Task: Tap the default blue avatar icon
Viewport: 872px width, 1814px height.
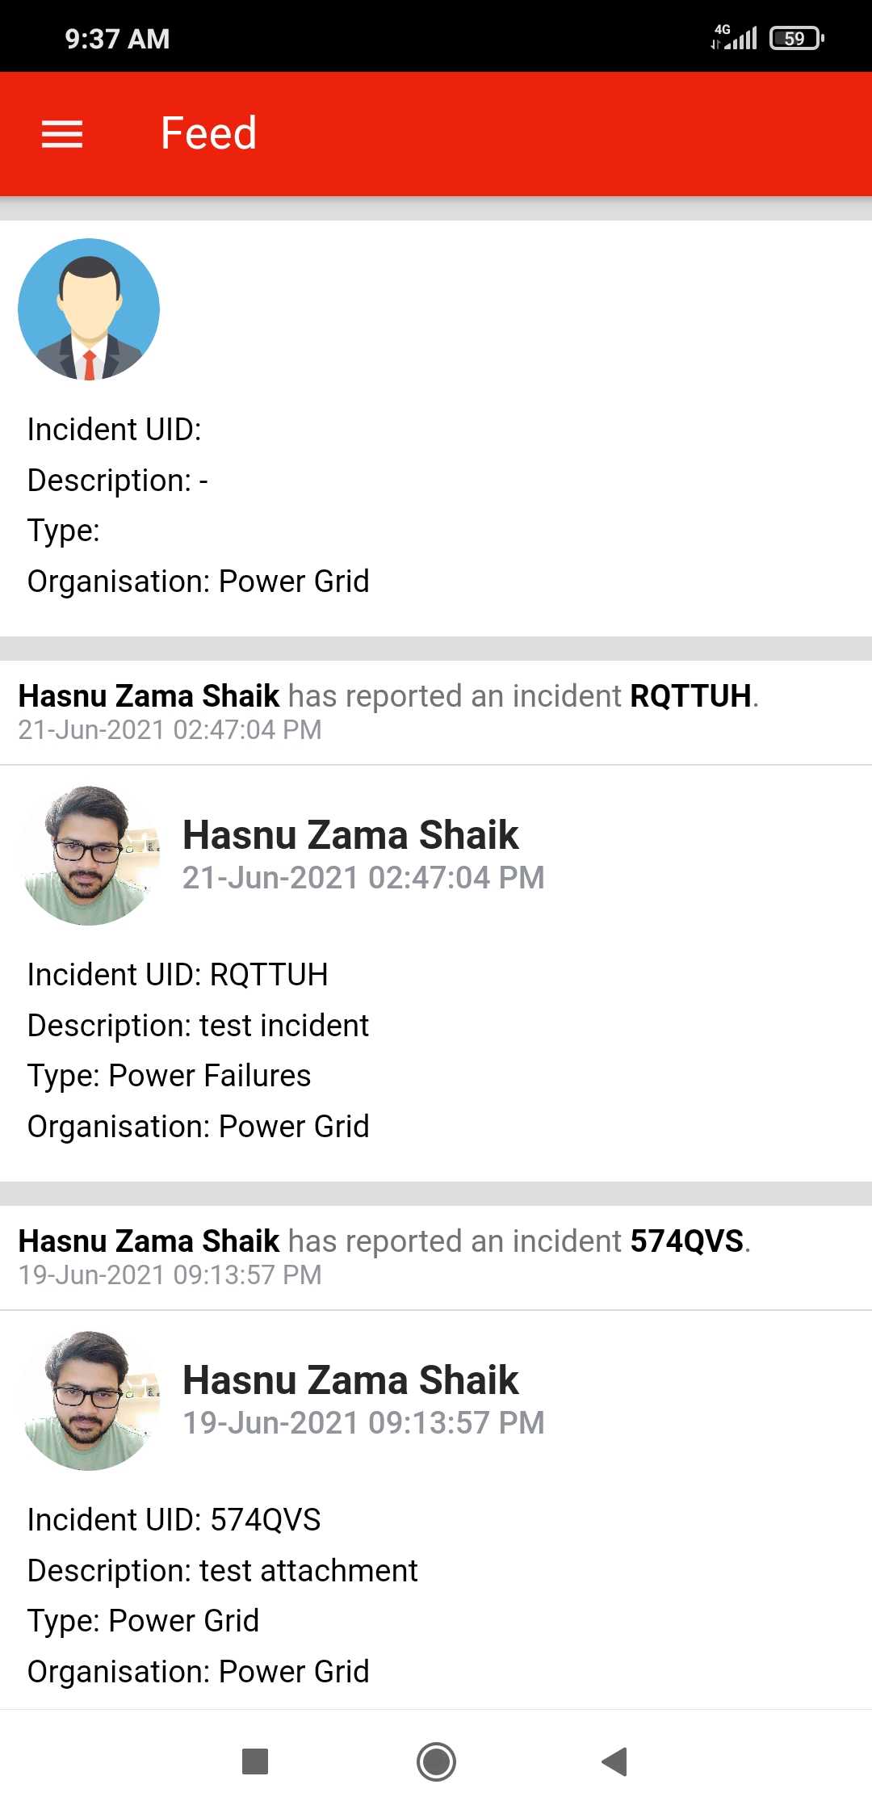Action: coord(89,309)
